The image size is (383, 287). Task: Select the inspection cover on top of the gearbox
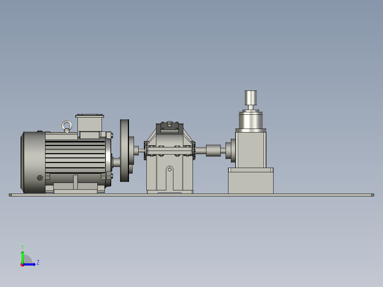pyautogui.click(x=169, y=127)
